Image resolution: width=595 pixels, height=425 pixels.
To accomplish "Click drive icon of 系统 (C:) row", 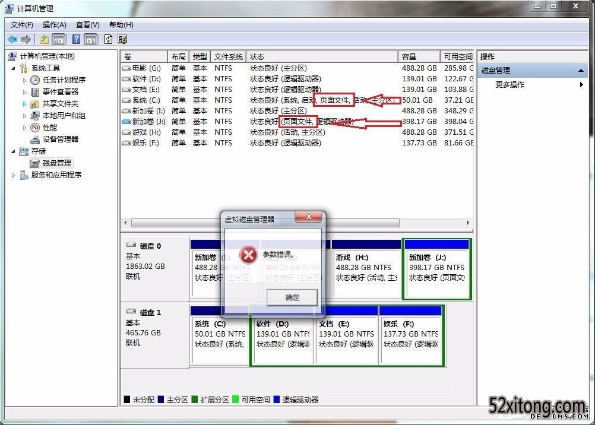I will pos(126,100).
